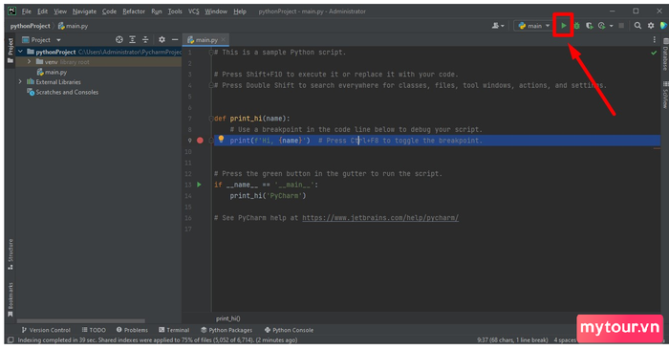
Task: Click the print_hi() breadcrumb below editor
Action: pyautogui.click(x=227, y=318)
